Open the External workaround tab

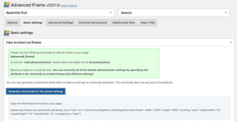click(93, 23)
